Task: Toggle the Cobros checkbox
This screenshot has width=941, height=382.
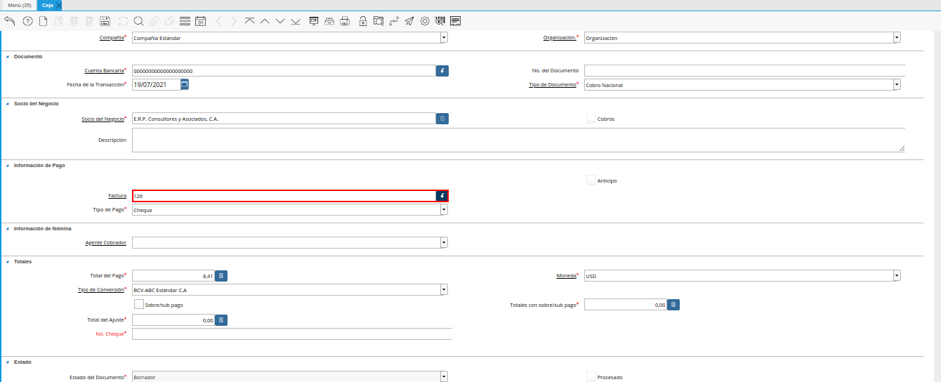Action: (591, 119)
